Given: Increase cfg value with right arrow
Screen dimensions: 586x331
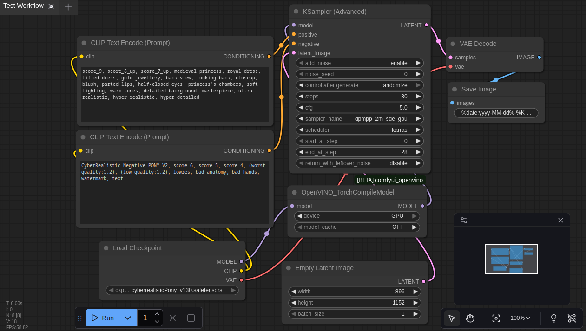Looking at the screenshot, I should pos(418,107).
